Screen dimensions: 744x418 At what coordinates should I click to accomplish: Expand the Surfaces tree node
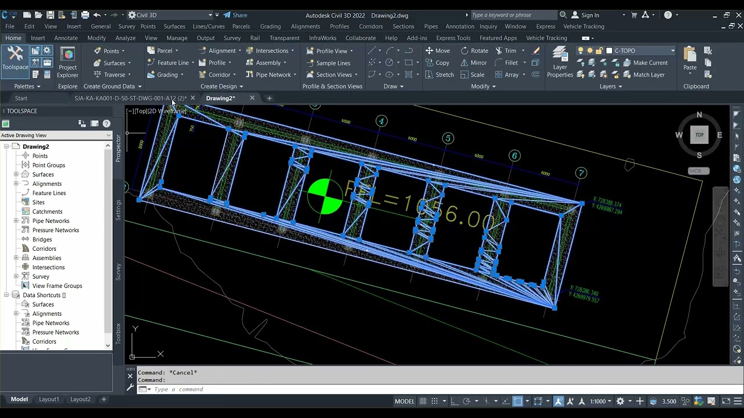tap(16, 174)
